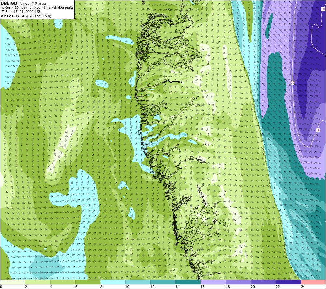Click the legend value 18
The width and height of the screenshot is (326, 289).
coord(228,287)
